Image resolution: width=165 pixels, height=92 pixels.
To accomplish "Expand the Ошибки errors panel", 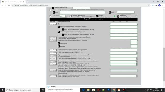I will tap(49, 87).
